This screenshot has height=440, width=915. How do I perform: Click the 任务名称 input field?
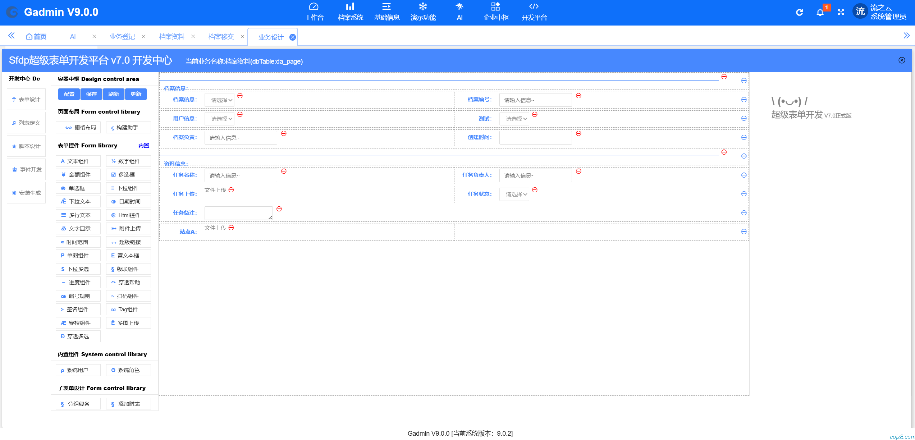[241, 175]
